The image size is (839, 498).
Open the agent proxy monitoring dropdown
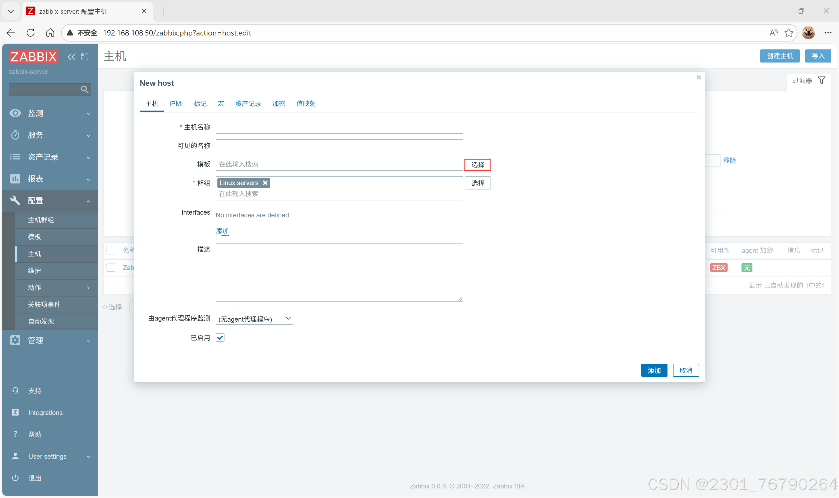(x=254, y=318)
